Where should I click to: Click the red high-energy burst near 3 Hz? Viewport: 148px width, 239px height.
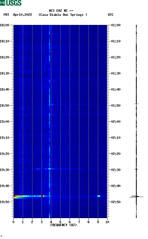(x=42, y=196)
